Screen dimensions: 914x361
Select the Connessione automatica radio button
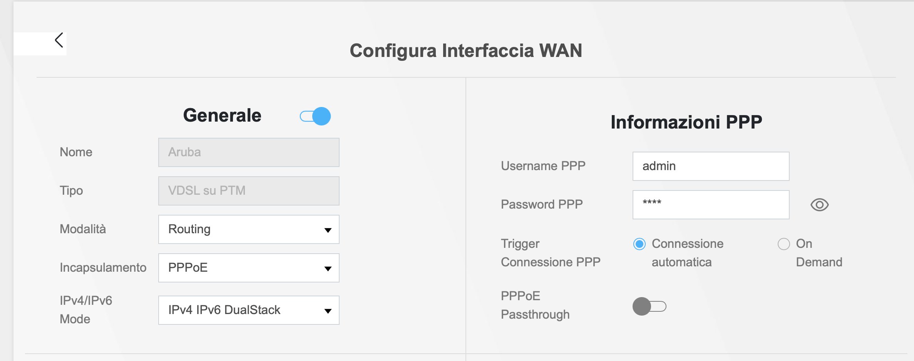(639, 244)
